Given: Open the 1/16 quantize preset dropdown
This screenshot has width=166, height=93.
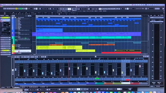Looking at the screenshot, I should click(x=151, y=9).
